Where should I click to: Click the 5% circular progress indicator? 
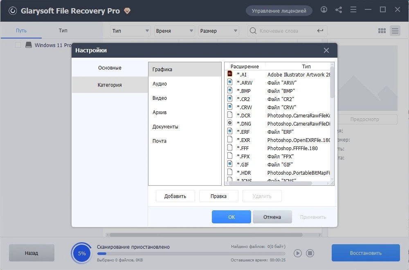pyautogui.click(x=82, y=253)
